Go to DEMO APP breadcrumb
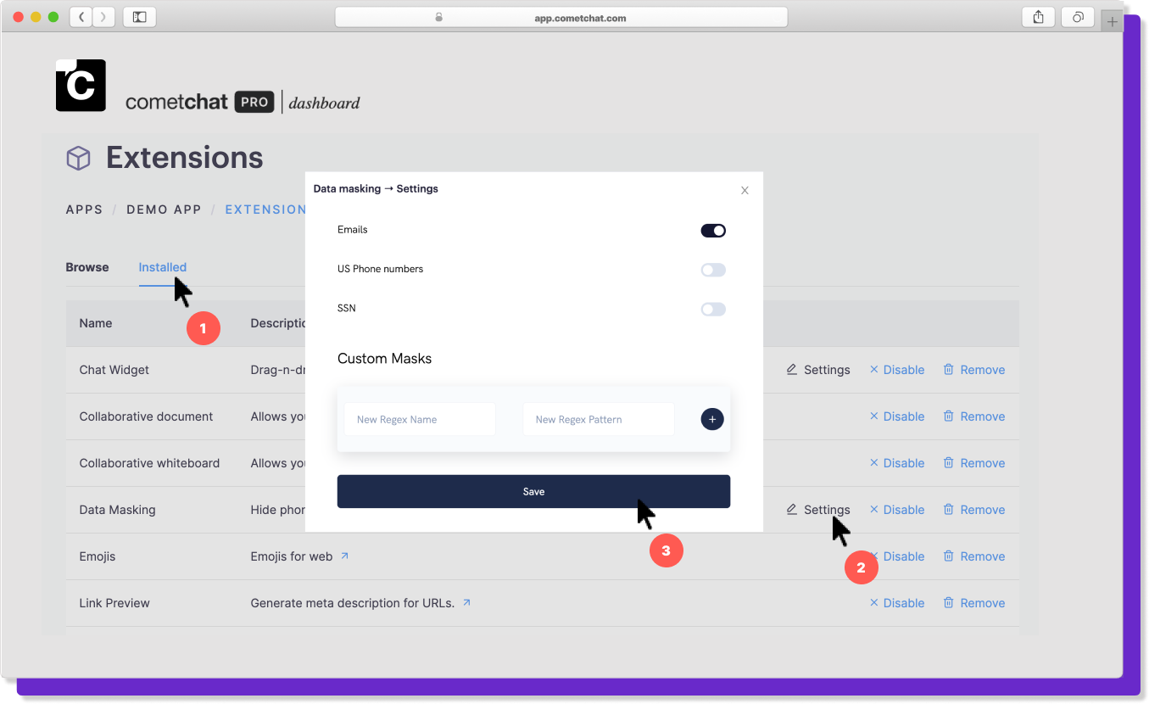Image resolution: width=1149 pixels, height=704 pixels. coord(164,210)
